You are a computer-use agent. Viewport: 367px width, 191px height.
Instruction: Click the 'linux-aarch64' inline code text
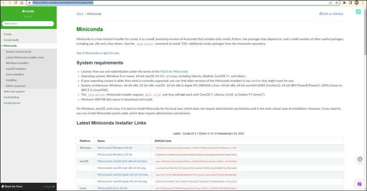(96, 95)
